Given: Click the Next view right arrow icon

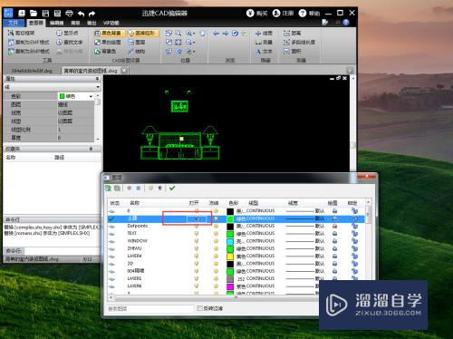Looking at the screenshot, I should point(226,33).
